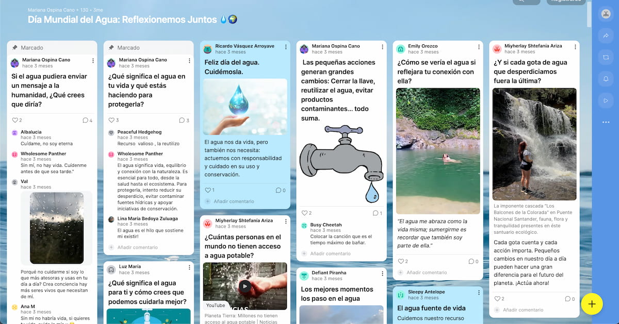Viewport: 619px width, 324px height.
Task: Click commenter name Ana M
Action: (28, 307)
